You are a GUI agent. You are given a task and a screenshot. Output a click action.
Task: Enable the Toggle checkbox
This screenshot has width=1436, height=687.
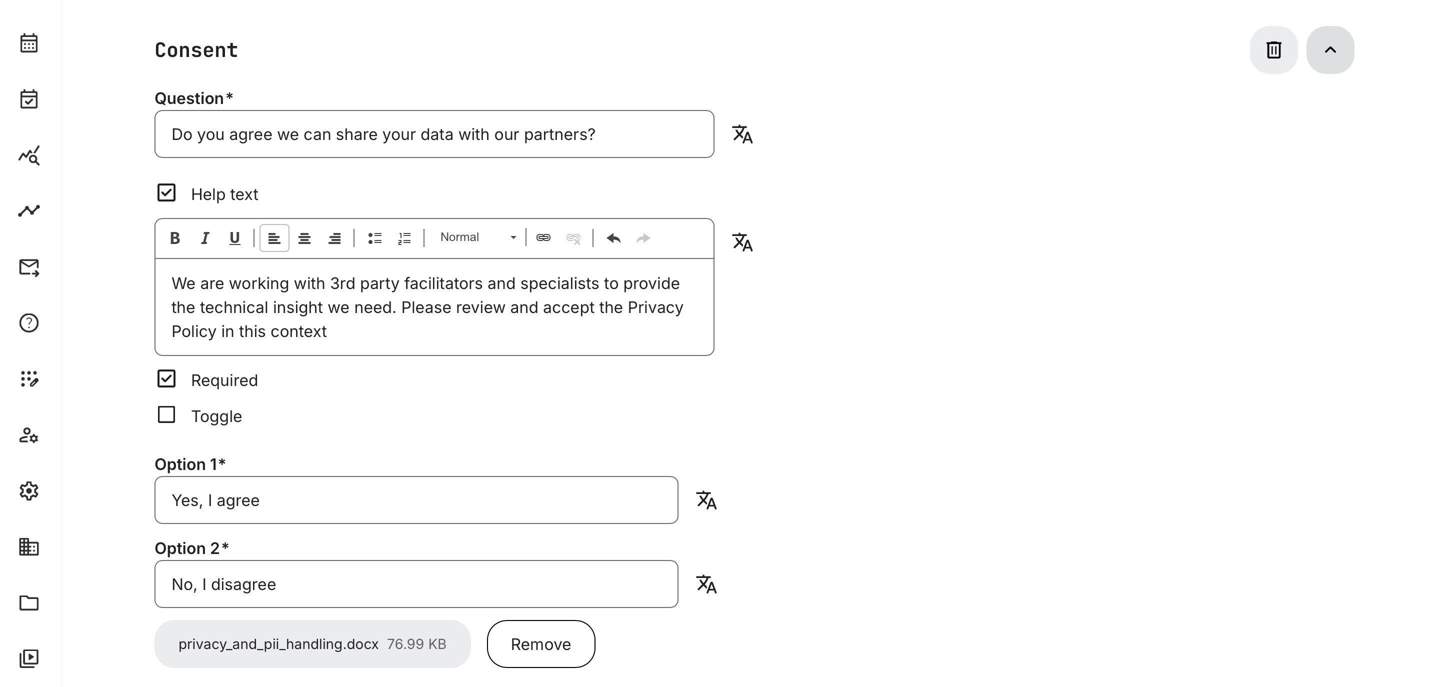[x=166, y=415]
